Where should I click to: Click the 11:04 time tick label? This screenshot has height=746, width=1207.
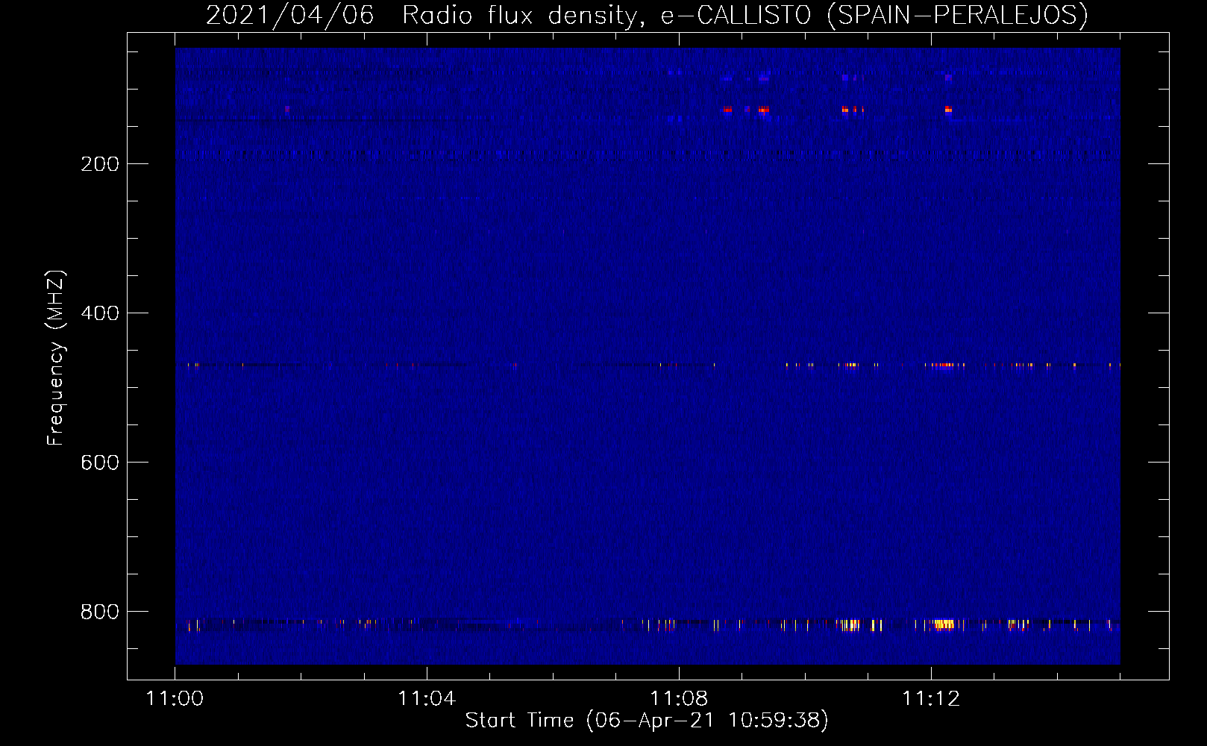[x=427, y=699]
